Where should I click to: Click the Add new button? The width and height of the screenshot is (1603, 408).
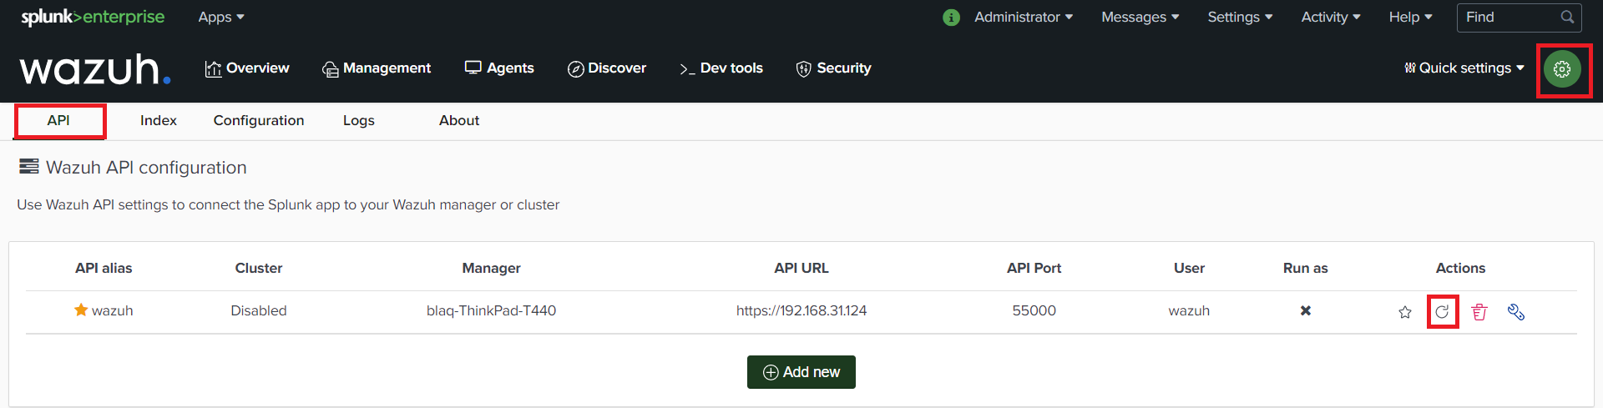pyautogui.click(x=801, y=372)
